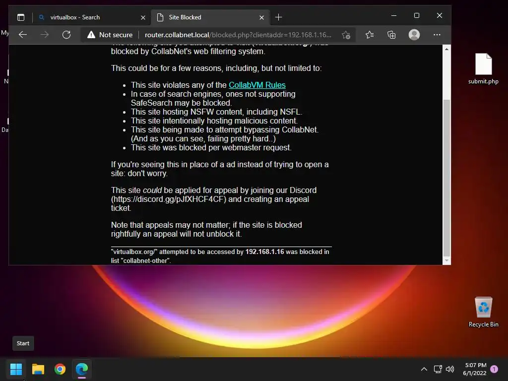Close the Edge window
This screenshot has width=508, height=381.
point(440,15)
